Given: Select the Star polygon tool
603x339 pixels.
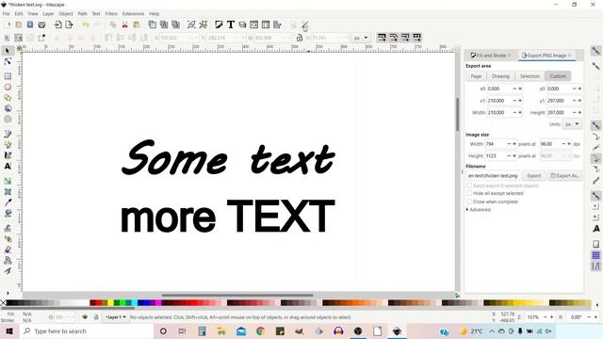Looking at the screenshot, I should [8, 98].
